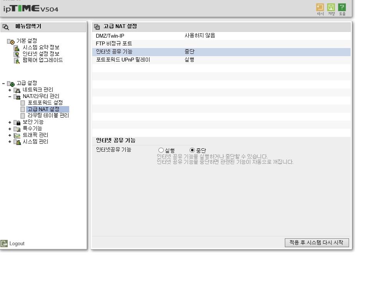This screenshot has height=286, width=374.
Task: Open 라우팅 테이블 관리 menu item
Action: tap(48, 116)
